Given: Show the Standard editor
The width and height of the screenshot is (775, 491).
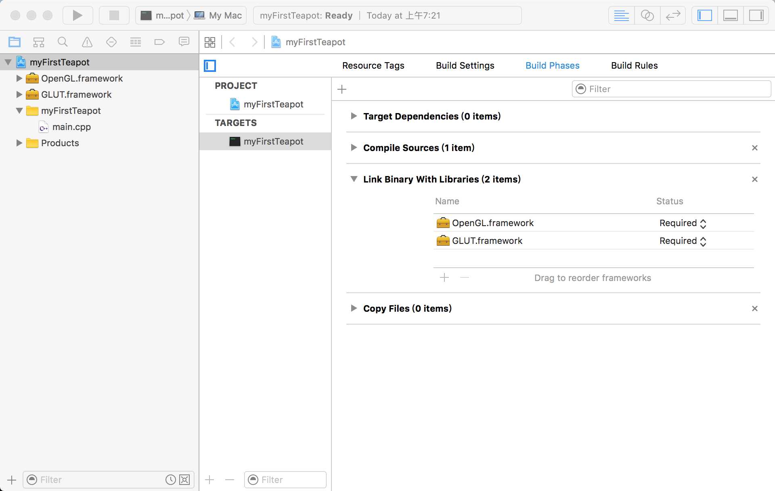Looking at the screenshot, I should click(x=621, y=15).
